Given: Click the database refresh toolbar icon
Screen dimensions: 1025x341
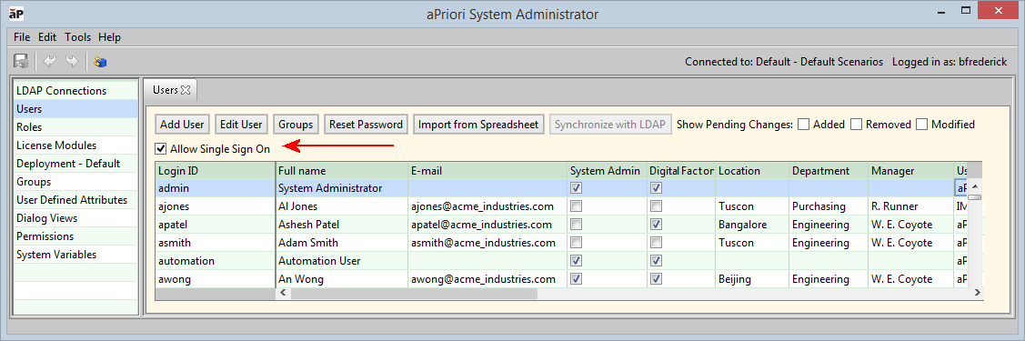Looking at the screenshot, I should [100, 62].
